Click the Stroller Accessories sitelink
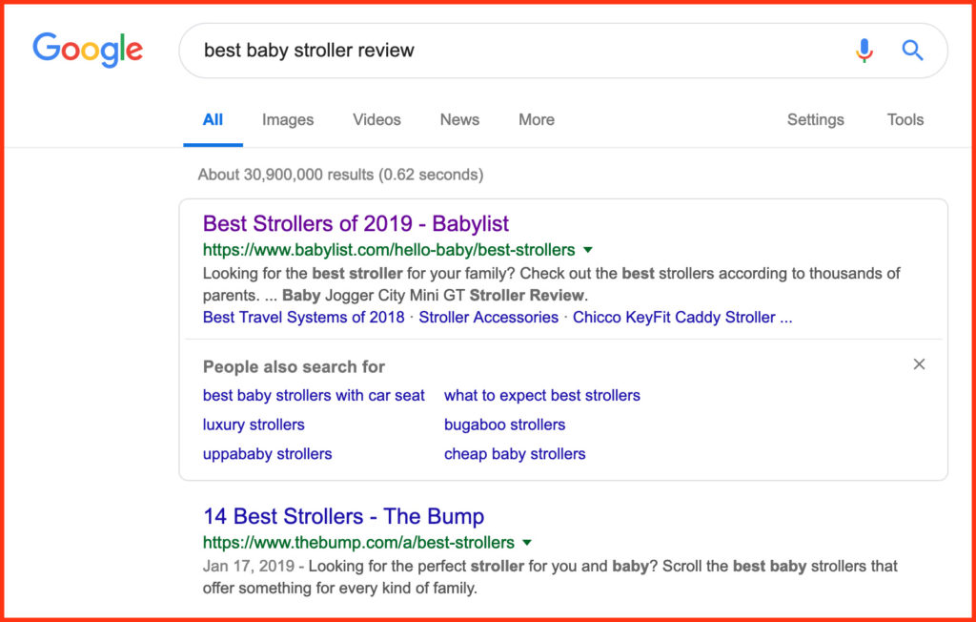This screenshot has width=976, height=622. coord(488,318)
